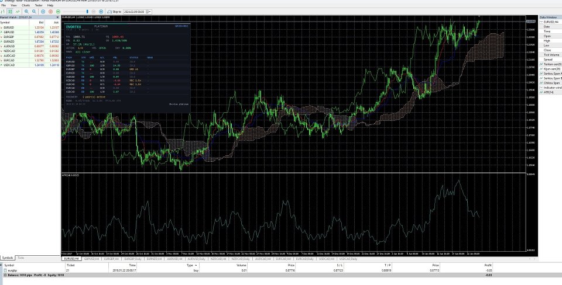Click the blue step-forward button
This screenshot has height=285, width=562.
click(101, 12)
